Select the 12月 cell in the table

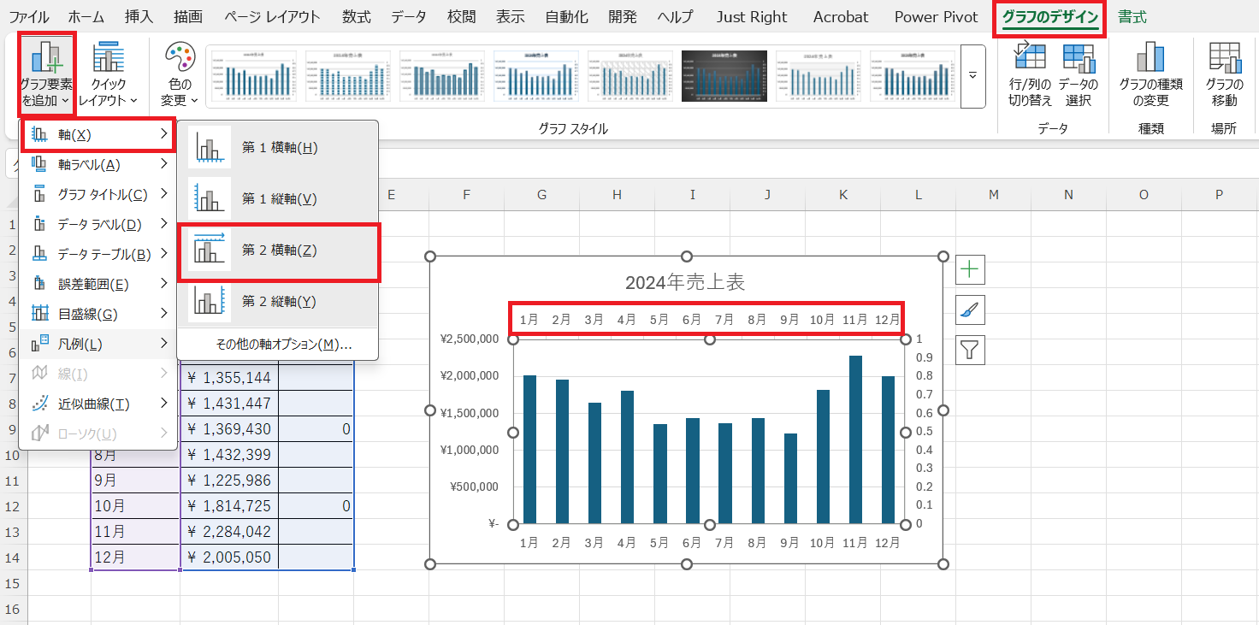(135, 557)
